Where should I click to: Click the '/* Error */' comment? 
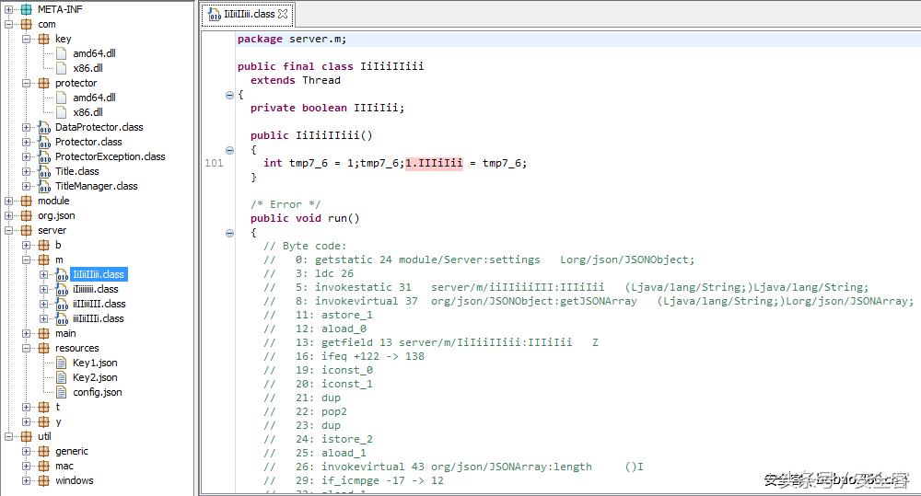(x=286, y=204)
